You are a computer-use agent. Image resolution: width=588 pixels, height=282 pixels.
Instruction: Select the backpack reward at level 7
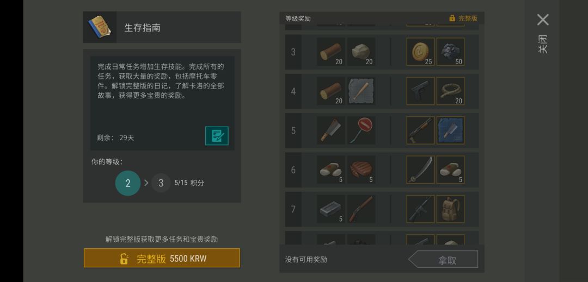point(450,209)
